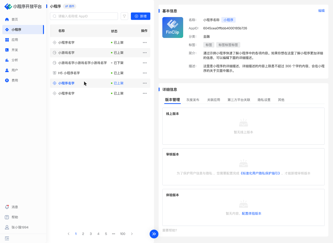Toggle the 插件 plugin switcher
Viewport: 333px width, 243px height.
pyautogui.click(x=70, y=6)
